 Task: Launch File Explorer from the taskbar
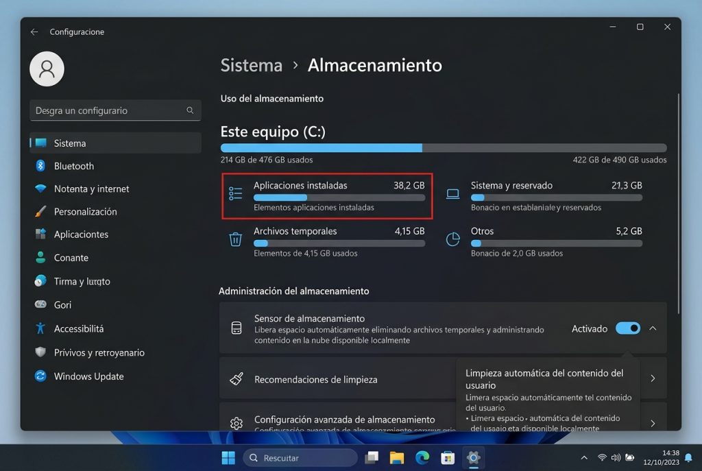[x=397, y=457]
